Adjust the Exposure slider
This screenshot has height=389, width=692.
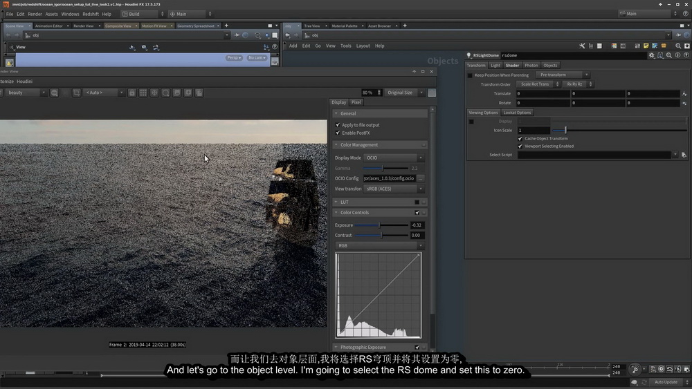[x=381, y=225]
